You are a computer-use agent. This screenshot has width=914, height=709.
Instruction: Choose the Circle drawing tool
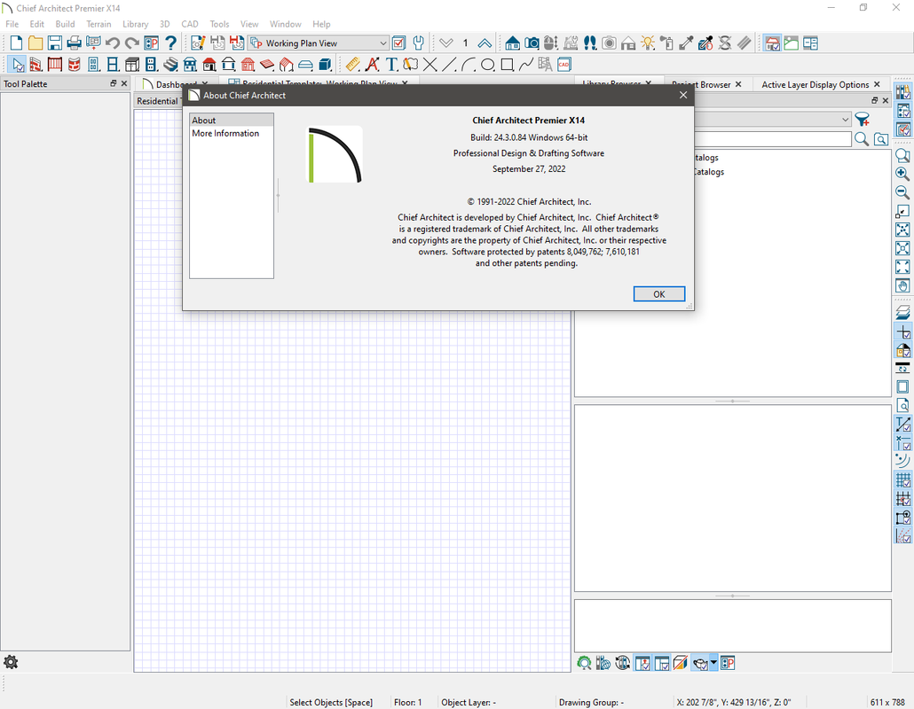pos(488,65)
